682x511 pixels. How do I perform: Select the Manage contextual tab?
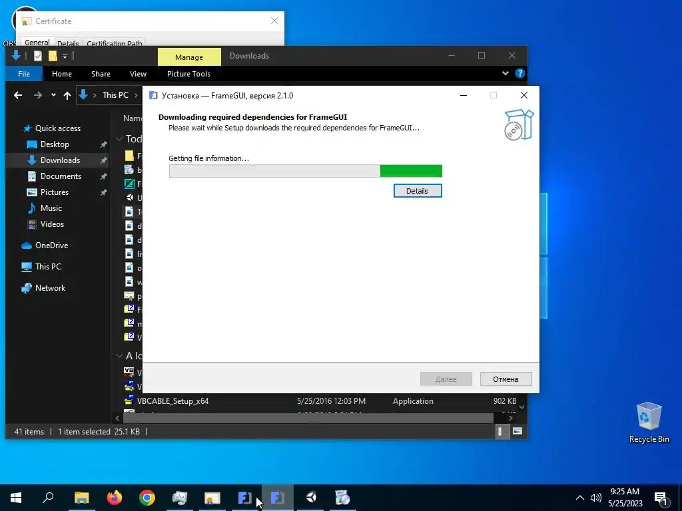(188, 57)
